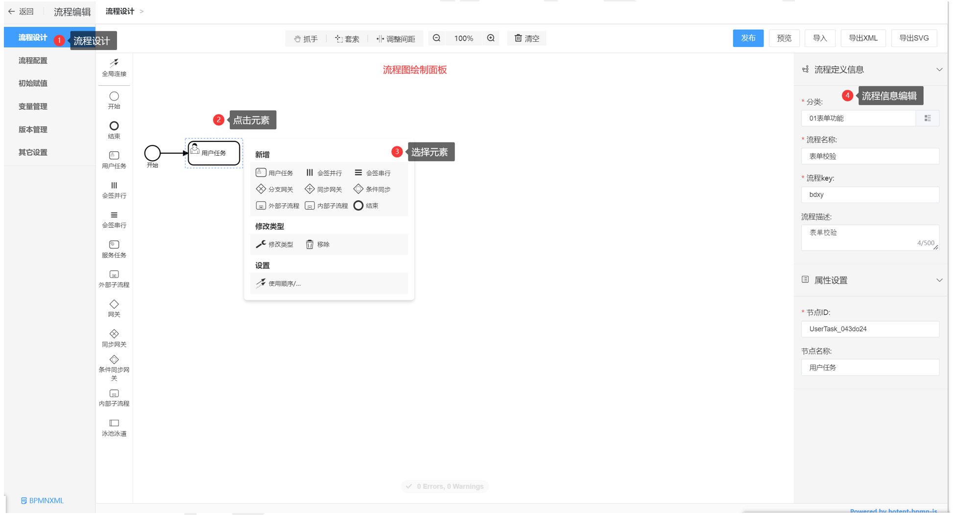The width and height of the screenshot is (956, 515).
Task: Choose 用户任务 user task in the palette
Action: (x=114, y=160)
